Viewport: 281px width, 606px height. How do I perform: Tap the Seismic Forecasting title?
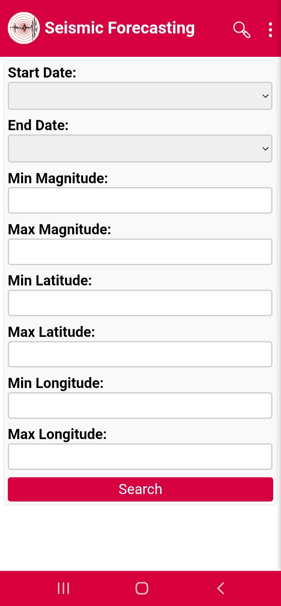point(119,28)
